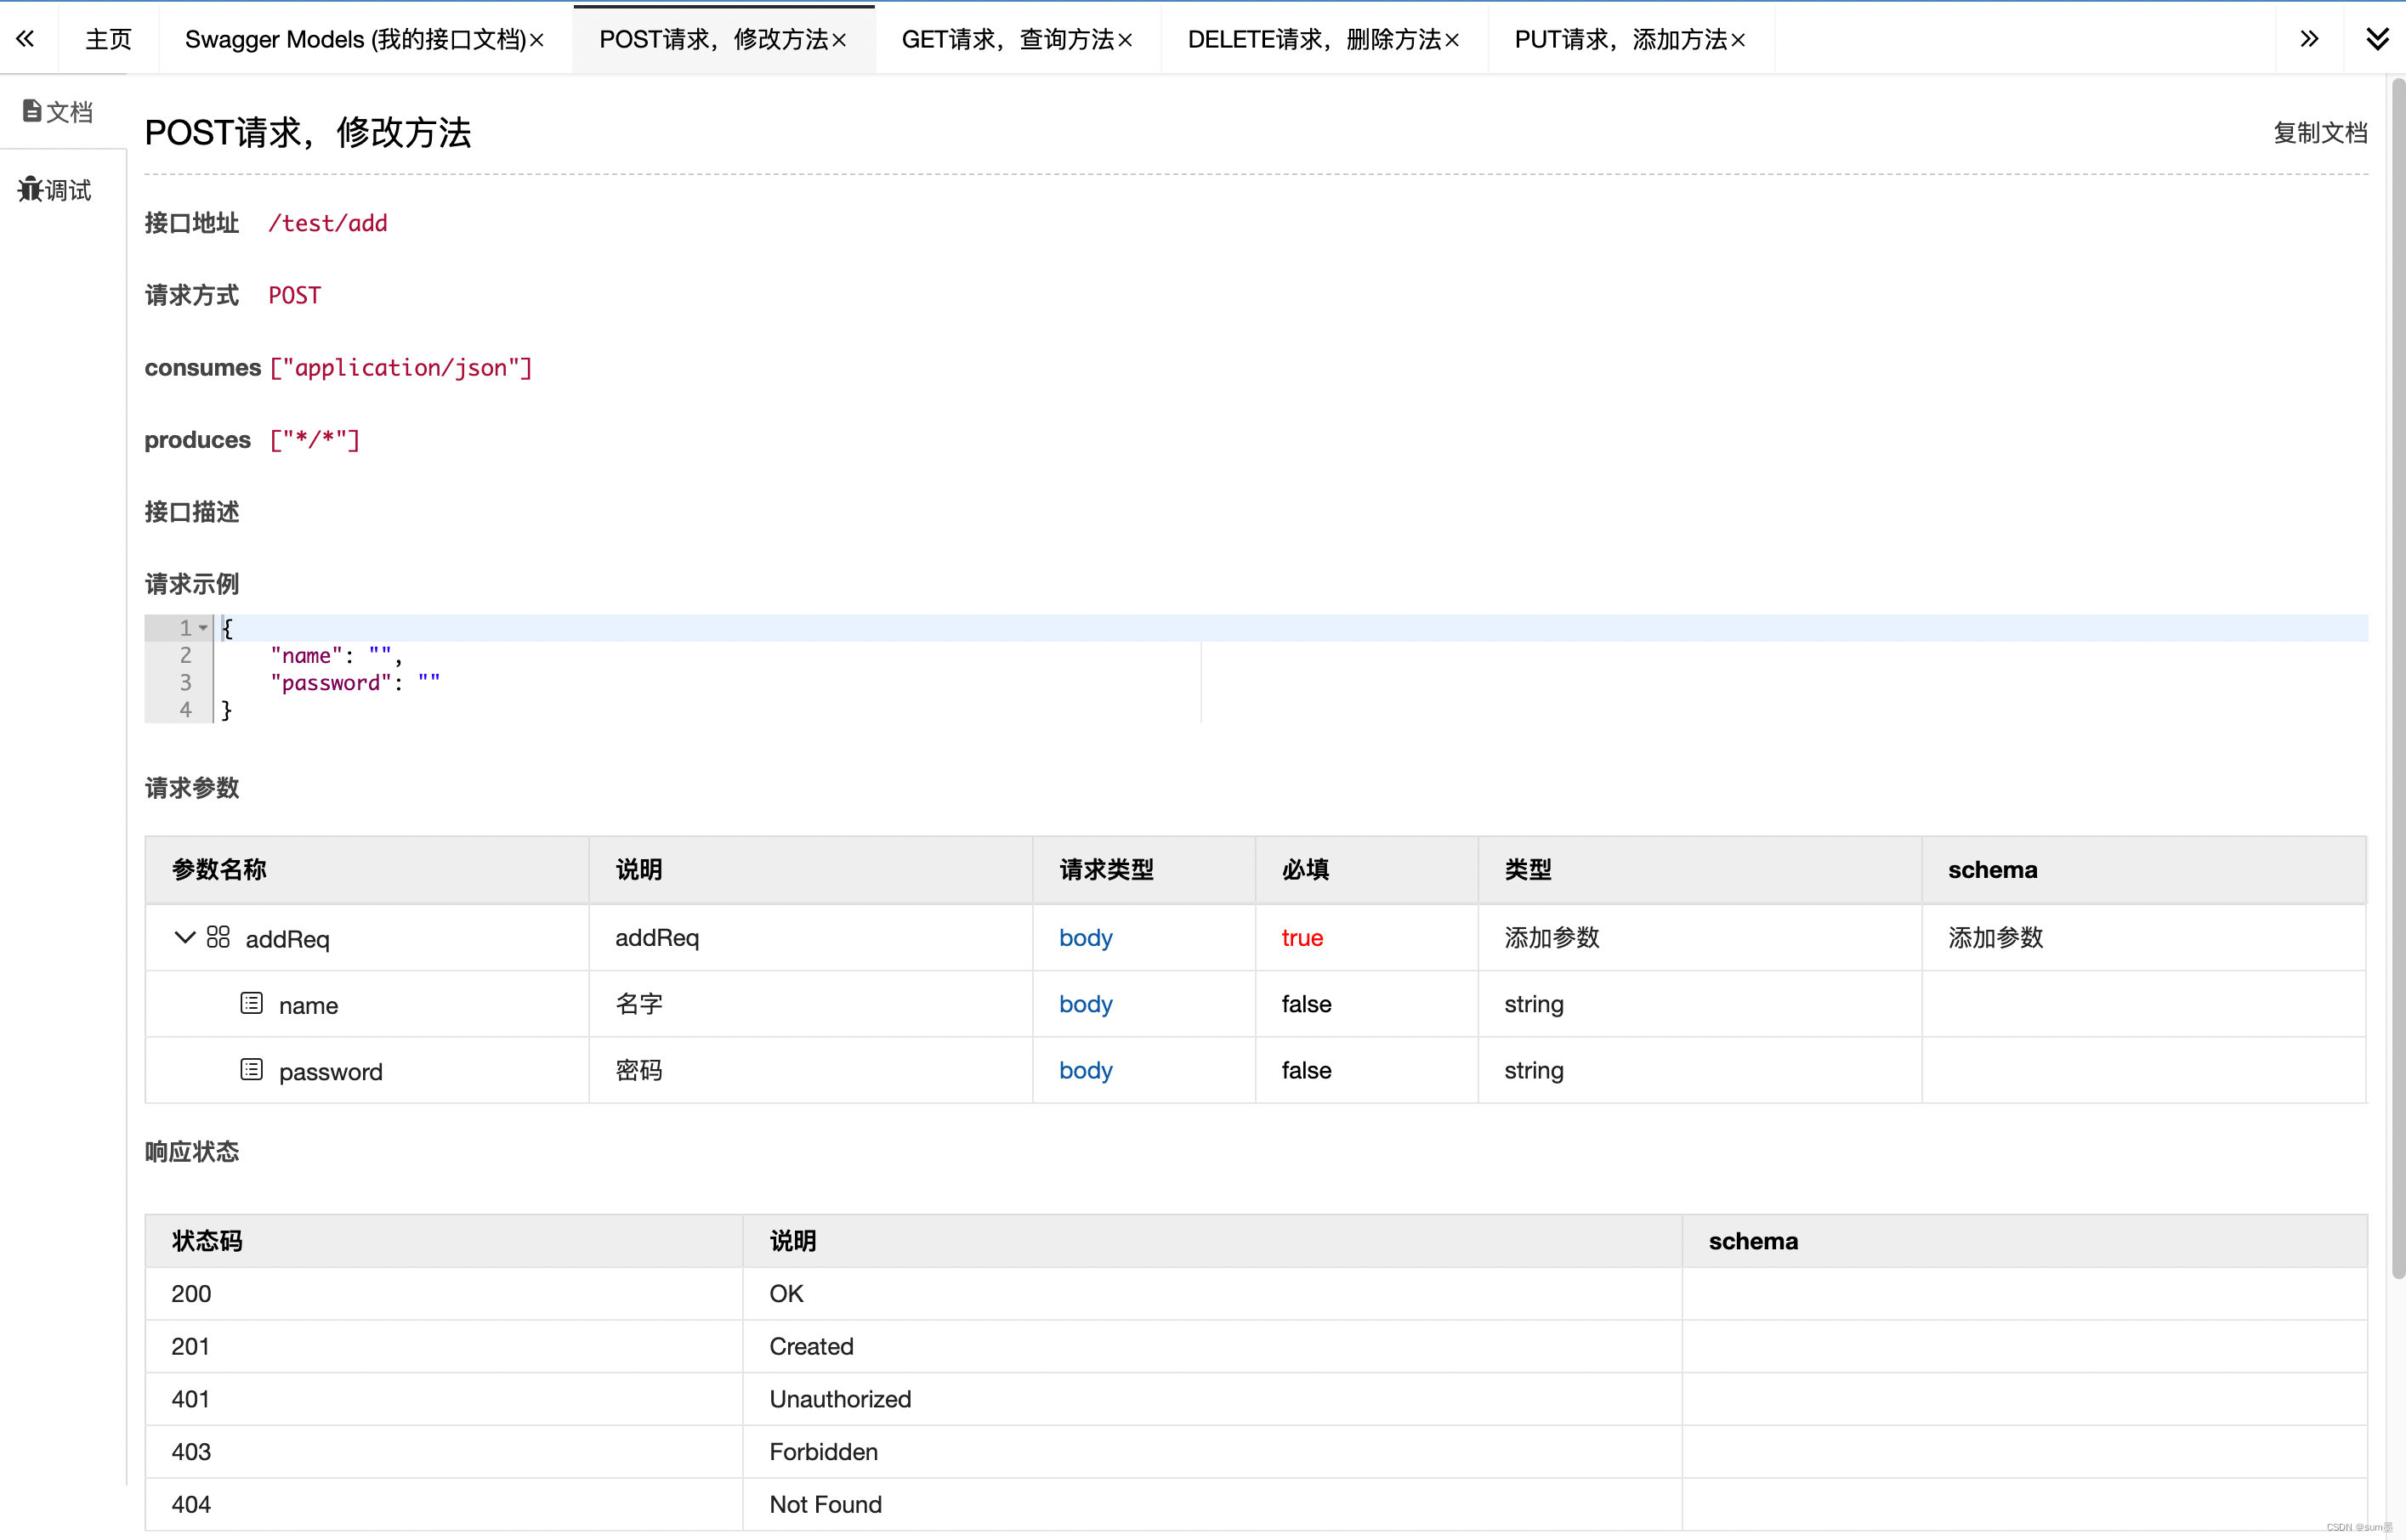Fold the JSON example at line 1
Image resolution: width=2406 pixels, height=1540 pixels.
pos(203,628)
